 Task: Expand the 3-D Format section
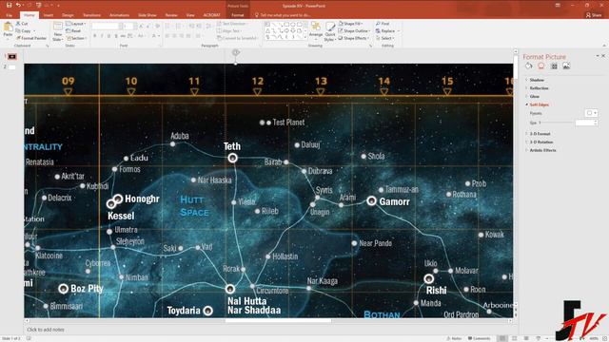540,134
